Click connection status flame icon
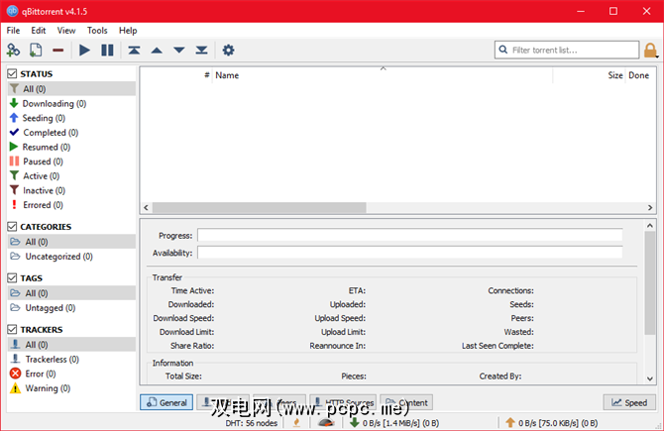This screenshot has height=431, width=664. pyautogui.click(x=297, y=422)
